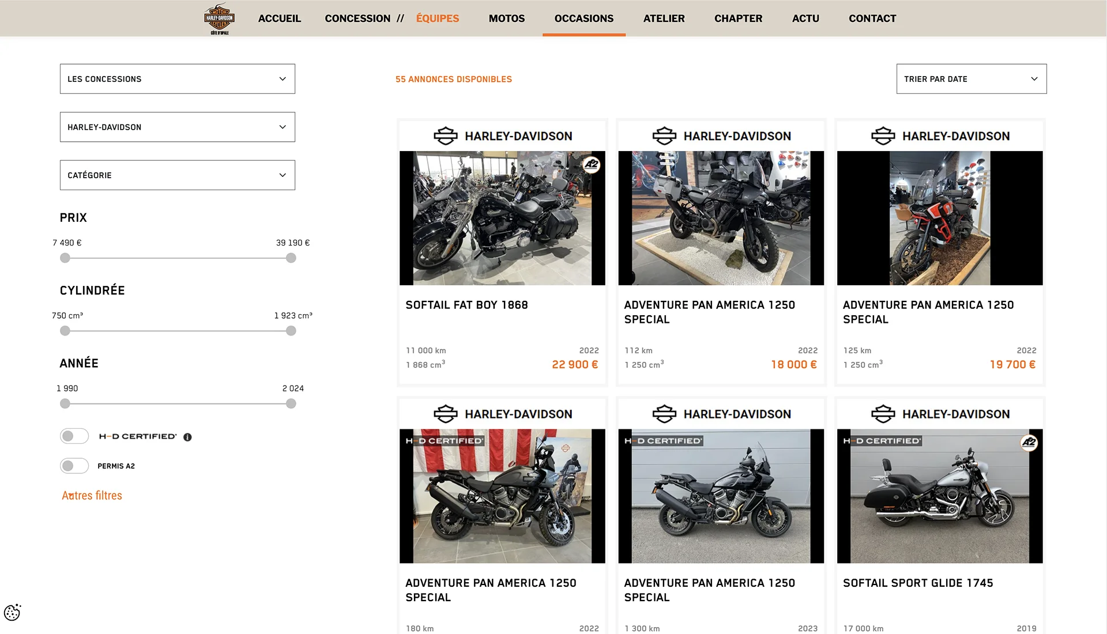Click the H-D Certified info icon
Image resolution: width=1107 pixels, height=634 pixels.
187,437
